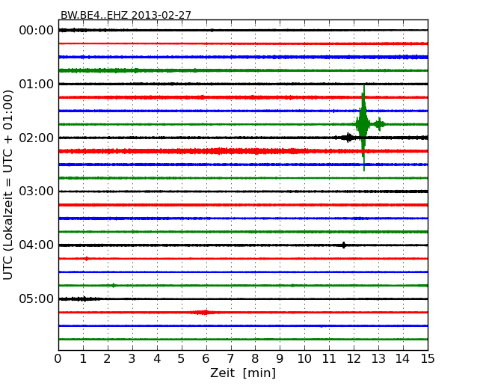The width and height of the screenshot is (486, 389).
Task: Click the UTC Lokalzeit y-axis label
Action: pyautogui.click(x=9, y=184)
